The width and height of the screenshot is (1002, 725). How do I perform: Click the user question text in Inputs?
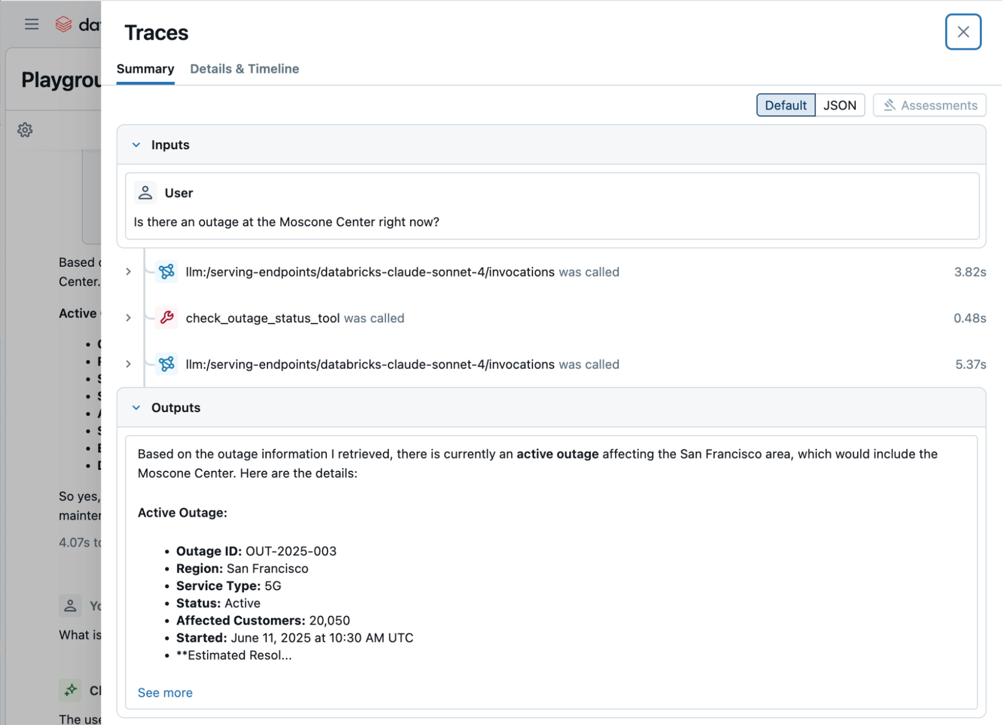coord(286,222)
